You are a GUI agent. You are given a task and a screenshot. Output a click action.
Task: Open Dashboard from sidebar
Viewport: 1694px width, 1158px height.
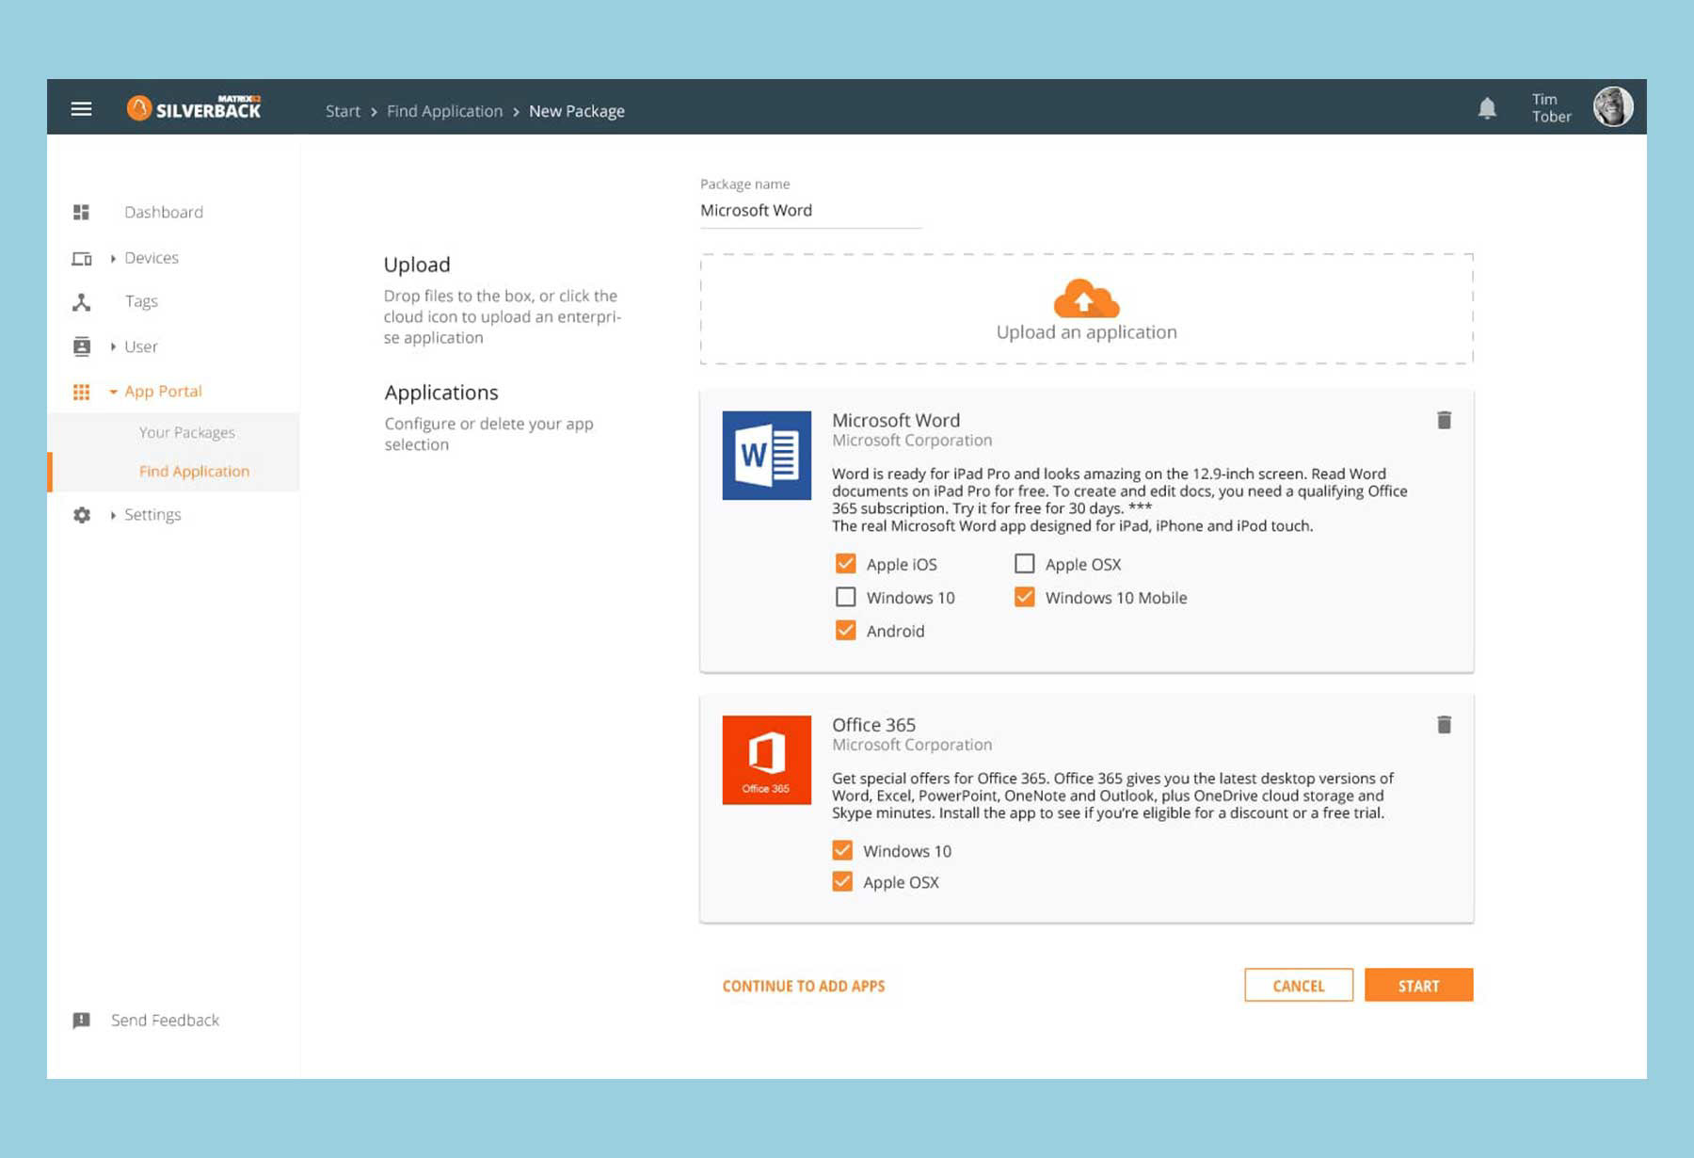(x=164, y=212)
